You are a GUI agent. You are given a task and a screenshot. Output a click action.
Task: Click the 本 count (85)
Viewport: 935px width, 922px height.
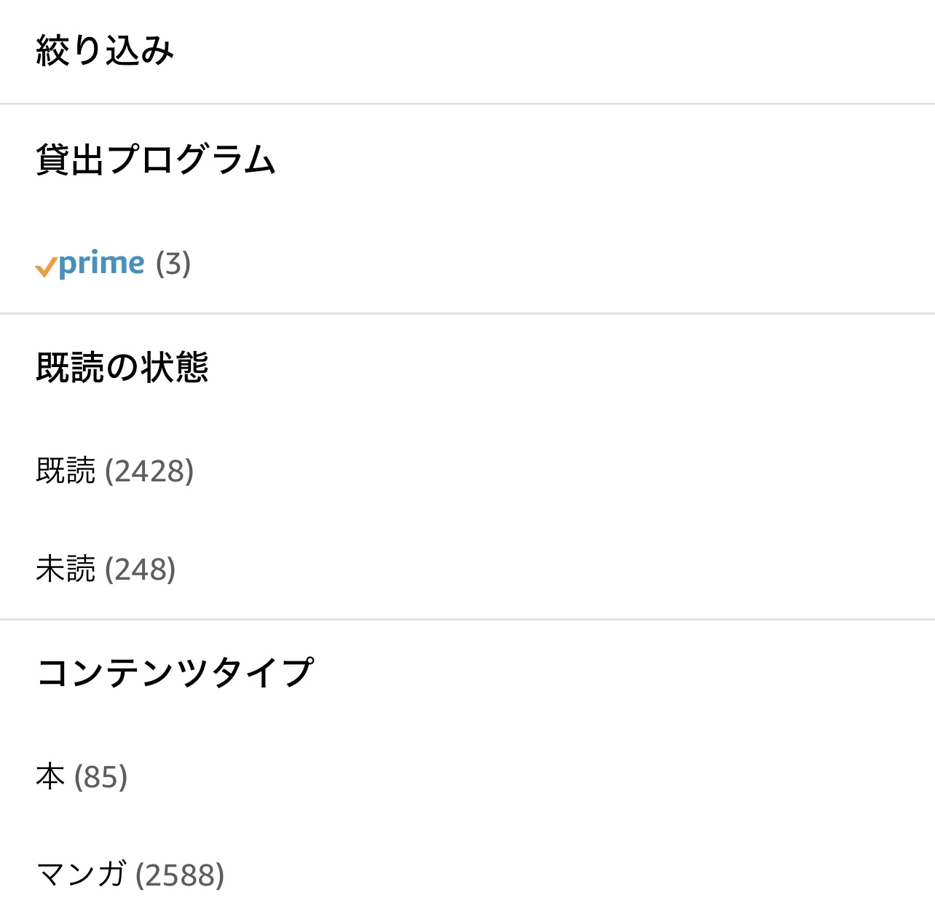(101, 777)
